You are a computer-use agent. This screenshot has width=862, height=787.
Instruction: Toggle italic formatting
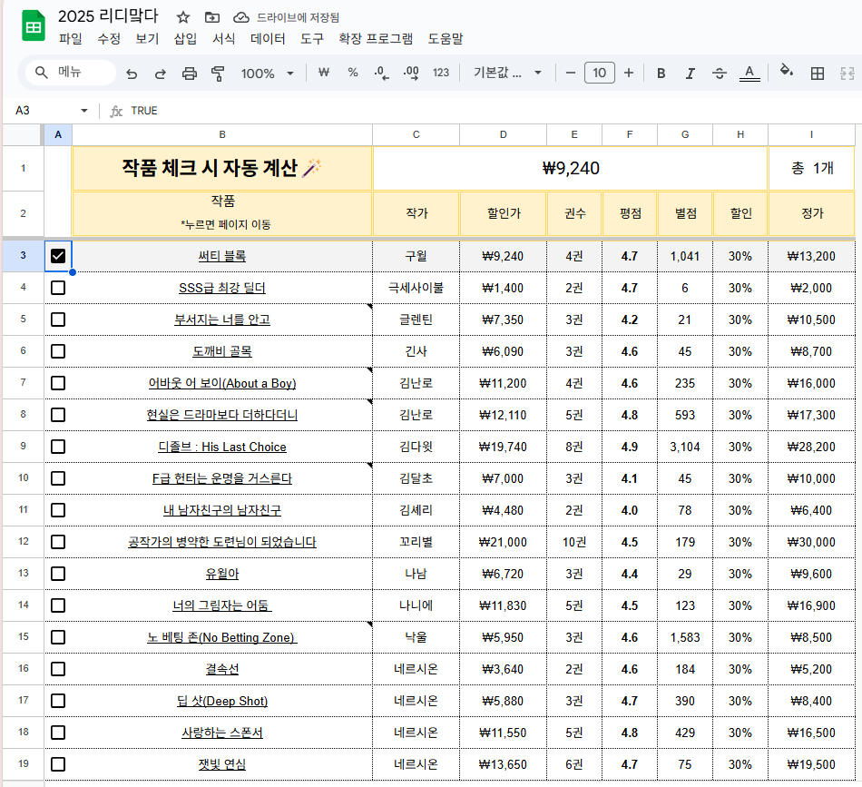tap(690, 74)
